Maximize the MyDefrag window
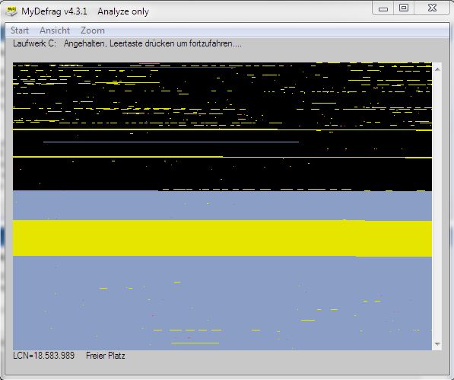 pyautogui.click(x=404, y=8)
